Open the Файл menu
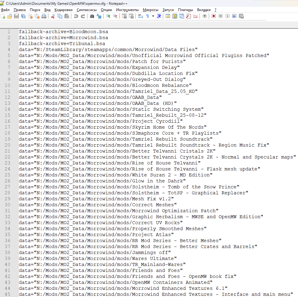This screenshot has width=298, height=297. [5, 10]
